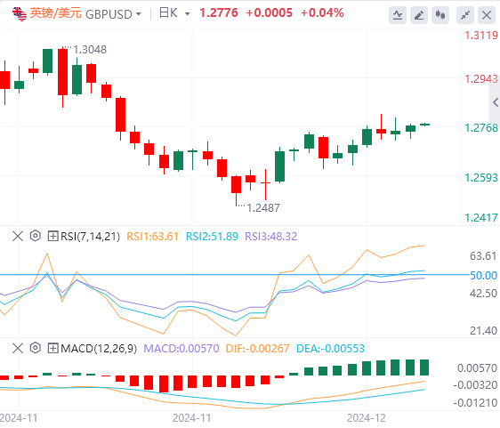Click the RSI 50.00 level line label
Screen dimensions: 500x428
pos(483,275)
